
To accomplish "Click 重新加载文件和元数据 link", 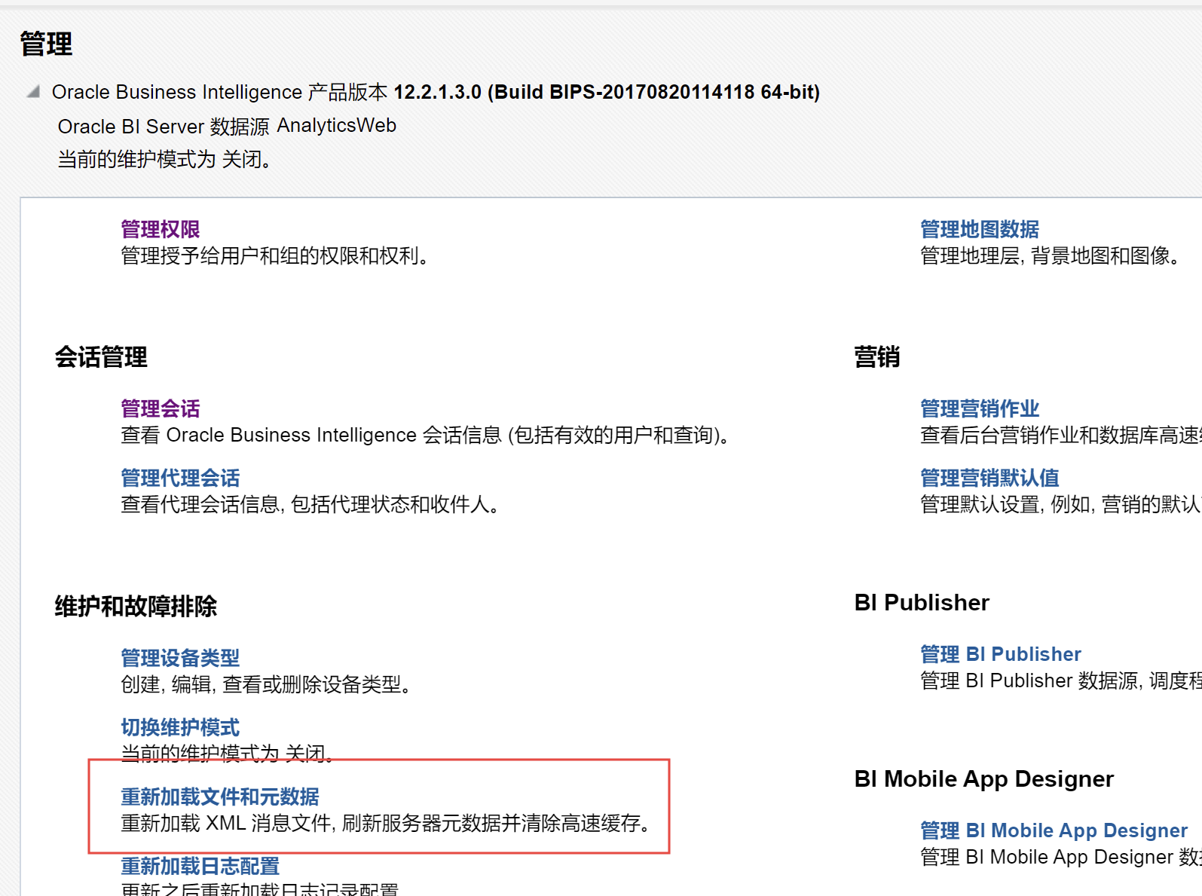I will click(220, 797).
